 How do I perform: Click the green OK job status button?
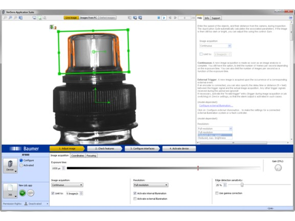coord(22,193)
